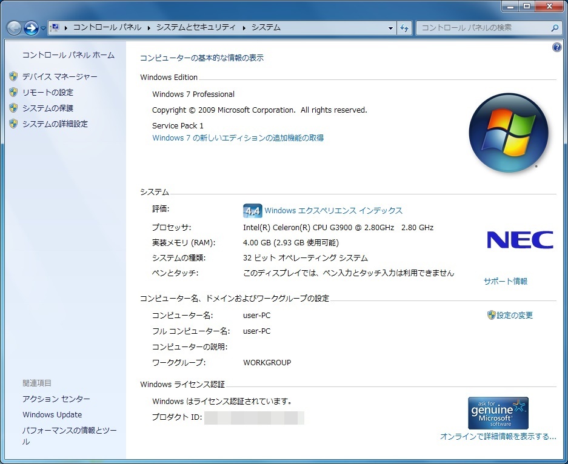This screenshot has width=568, height=464.
Task: Maximize the System window
Action: tap(527, 6)
